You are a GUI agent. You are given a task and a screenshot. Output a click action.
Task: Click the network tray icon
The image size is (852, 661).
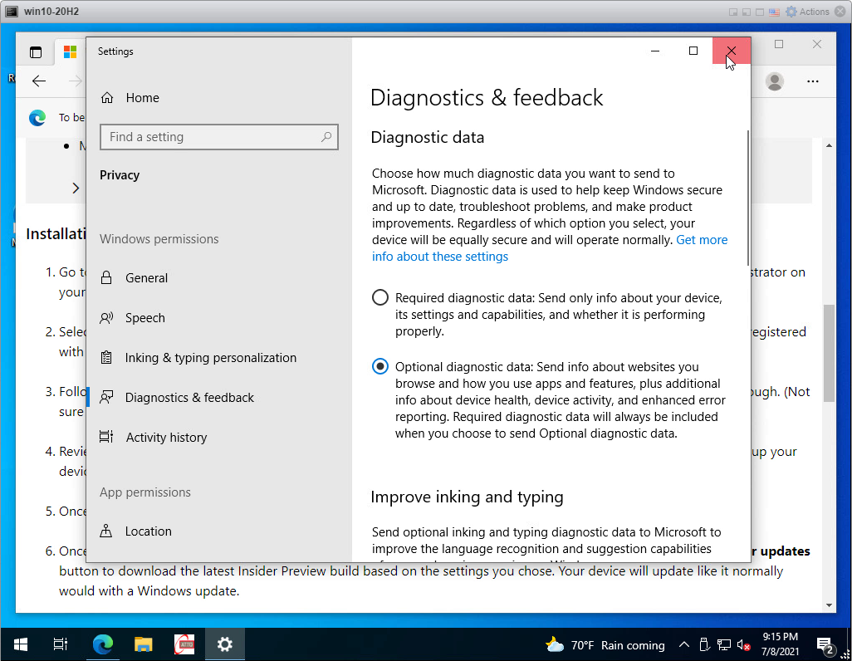724,645
